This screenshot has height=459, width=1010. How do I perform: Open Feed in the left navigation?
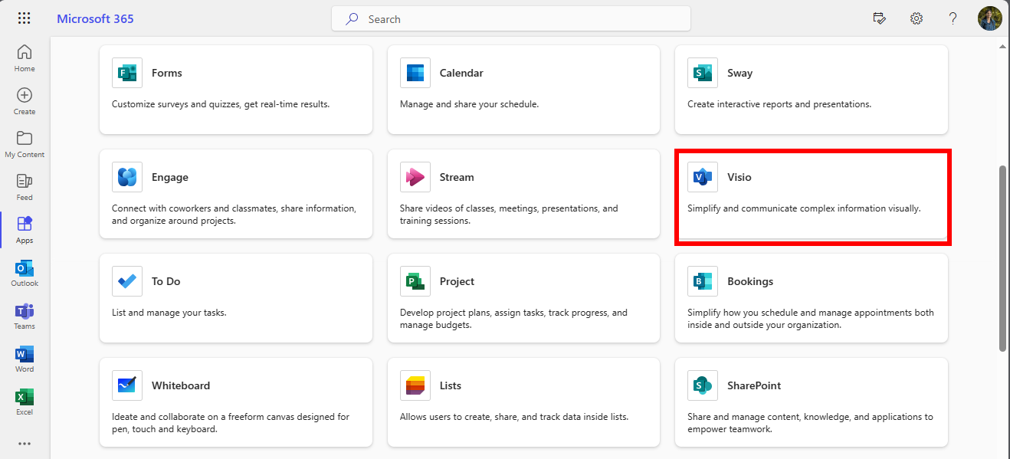(x=25, y=187)
